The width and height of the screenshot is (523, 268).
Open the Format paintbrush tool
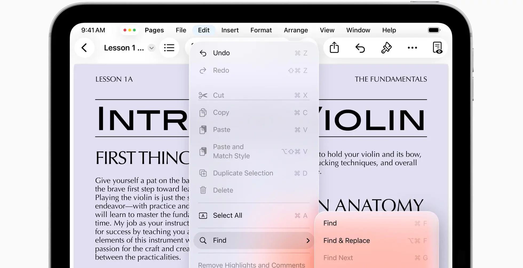click(386, 48)
